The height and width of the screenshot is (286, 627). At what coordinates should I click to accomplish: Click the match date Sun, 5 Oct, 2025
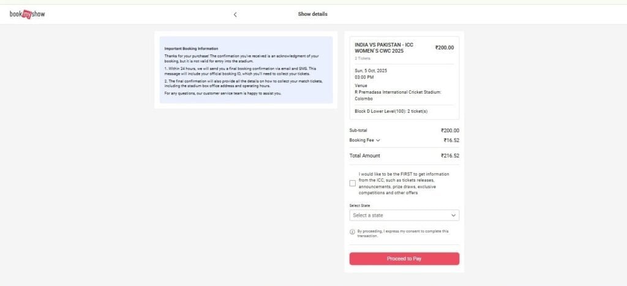[x=370, y=70]
